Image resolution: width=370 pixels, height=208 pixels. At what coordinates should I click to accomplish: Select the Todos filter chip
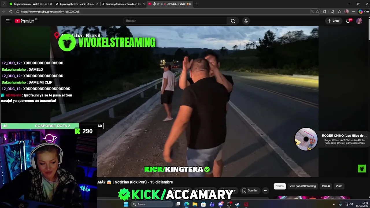(x=280, y=186)
